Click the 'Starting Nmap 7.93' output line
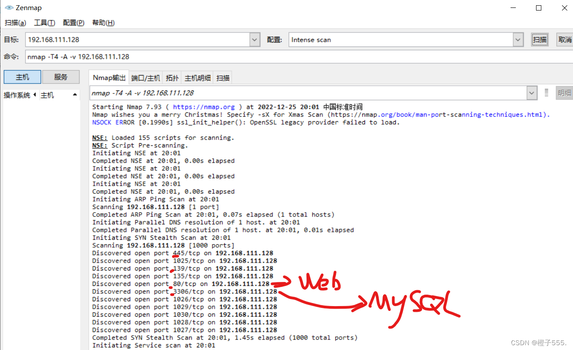573x350 pixels. tap(227, 107)
